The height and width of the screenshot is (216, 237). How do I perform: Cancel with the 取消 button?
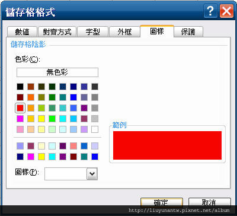click(x=210, y=202)
